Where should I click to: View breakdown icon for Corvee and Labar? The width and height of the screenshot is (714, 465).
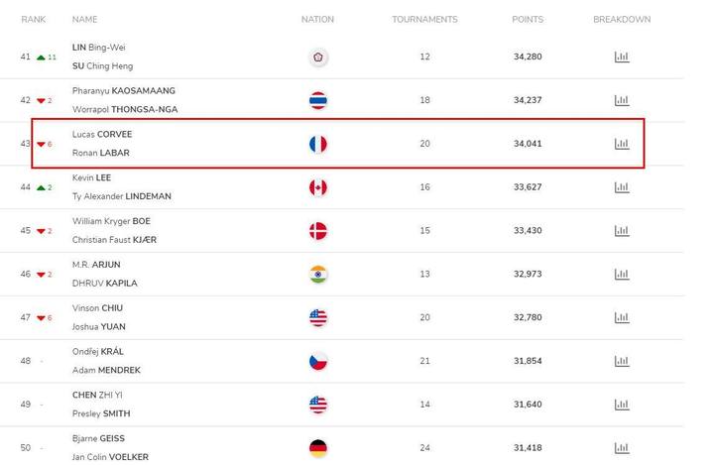click(x=622, y=144)
